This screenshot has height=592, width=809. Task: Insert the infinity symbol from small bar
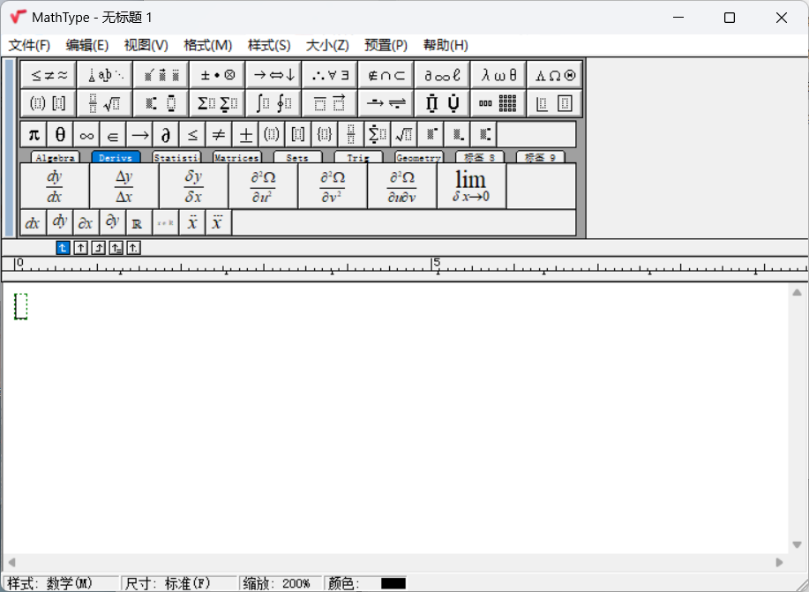coord(86,135)
